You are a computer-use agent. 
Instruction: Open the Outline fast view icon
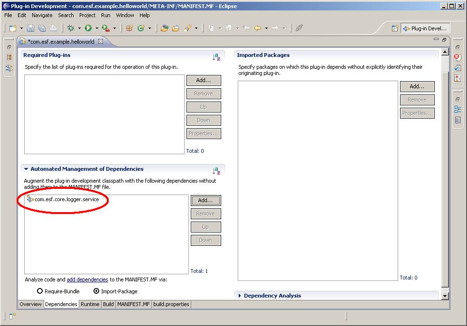click(x=458, y=109)
